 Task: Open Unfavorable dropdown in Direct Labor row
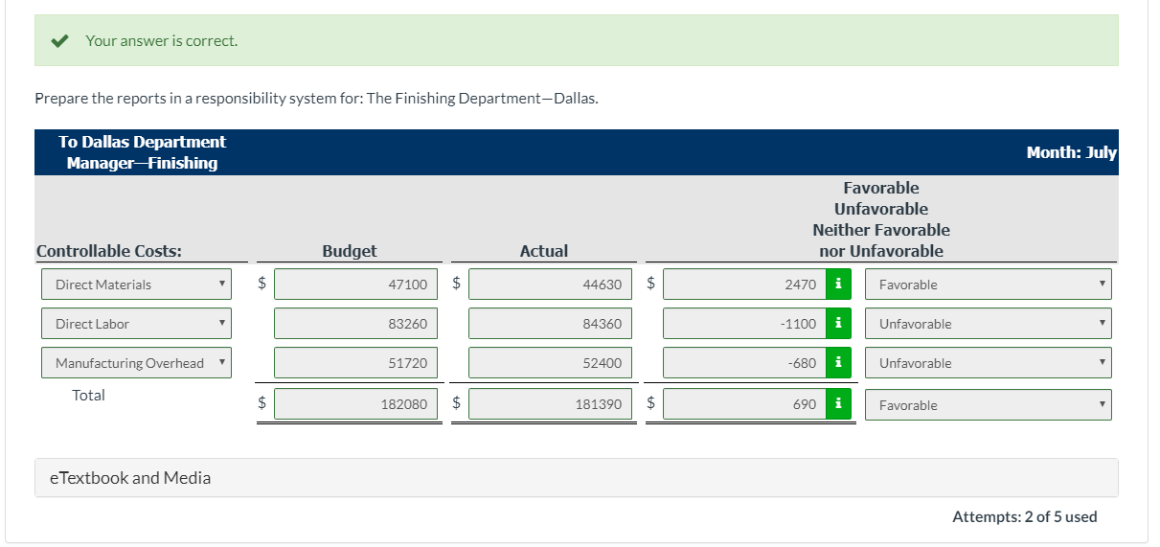pyautogui.click(x=989, y=324)
